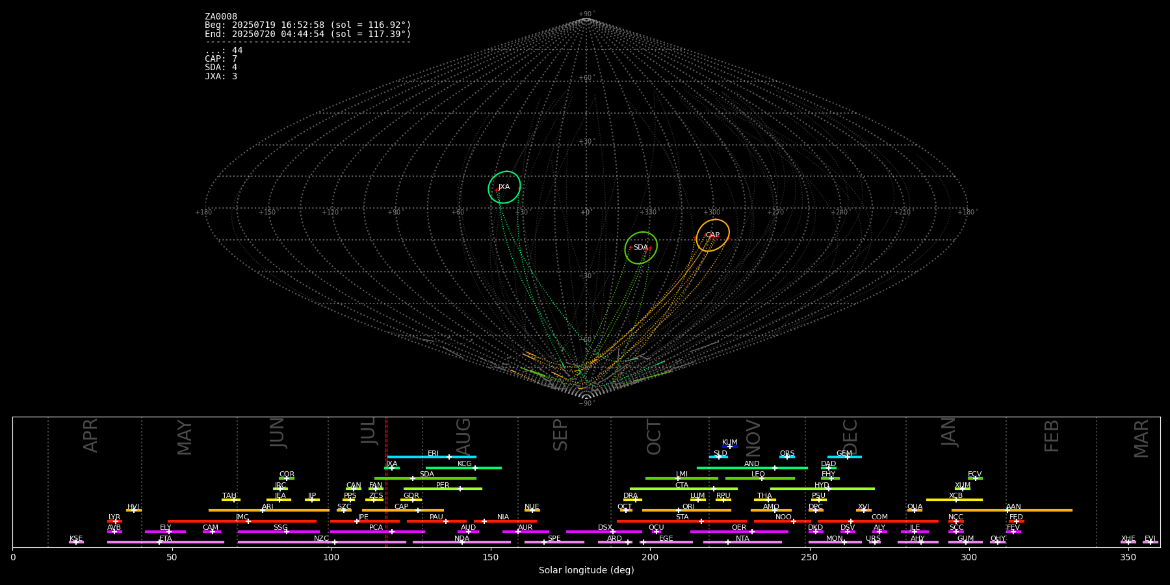
Task: Click the COM shower label
Action: point(879,517)
